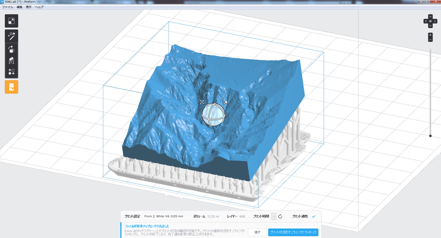Close the PreForm window
Screen dimensions: 441x238
(x=435, y=2)
